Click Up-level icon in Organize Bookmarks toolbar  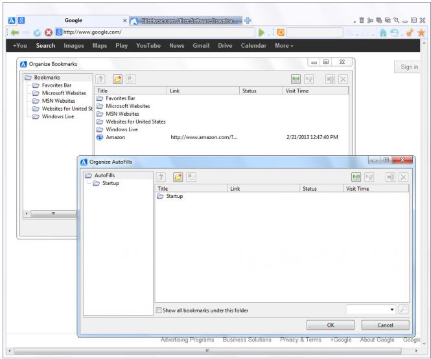(x=100, y=80)
